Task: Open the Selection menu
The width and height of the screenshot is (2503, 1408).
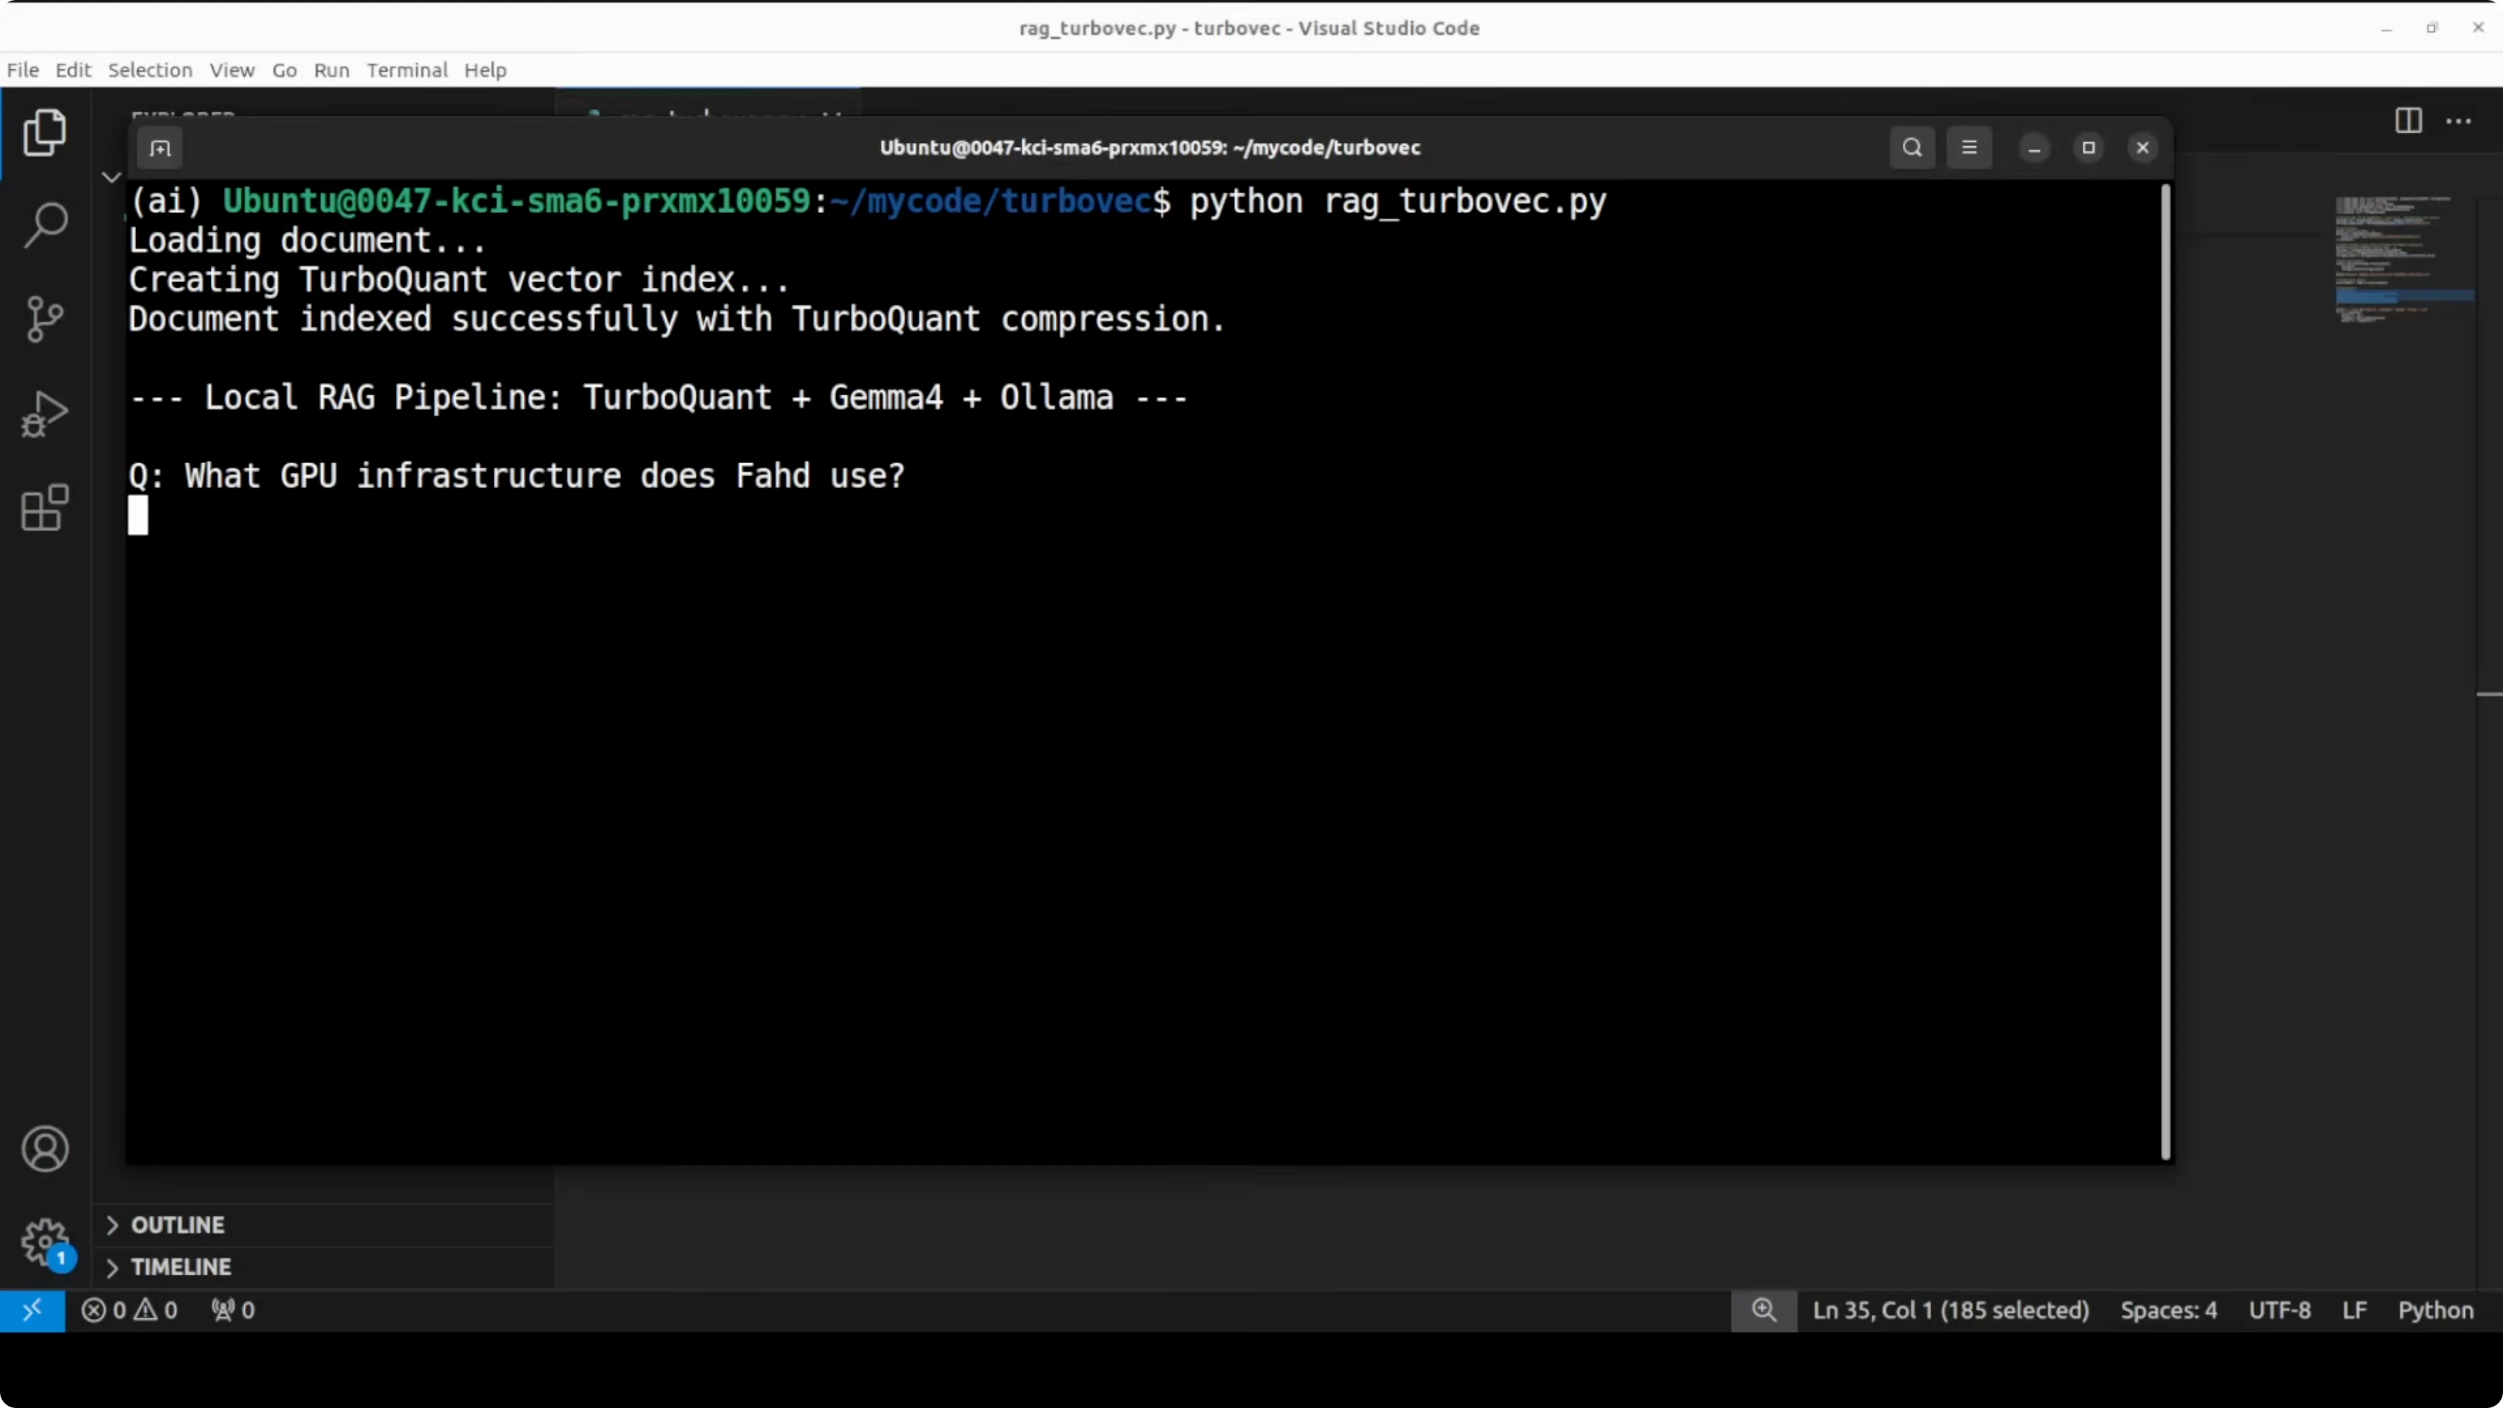Action: pyautogui.click(x=150, y=70)
